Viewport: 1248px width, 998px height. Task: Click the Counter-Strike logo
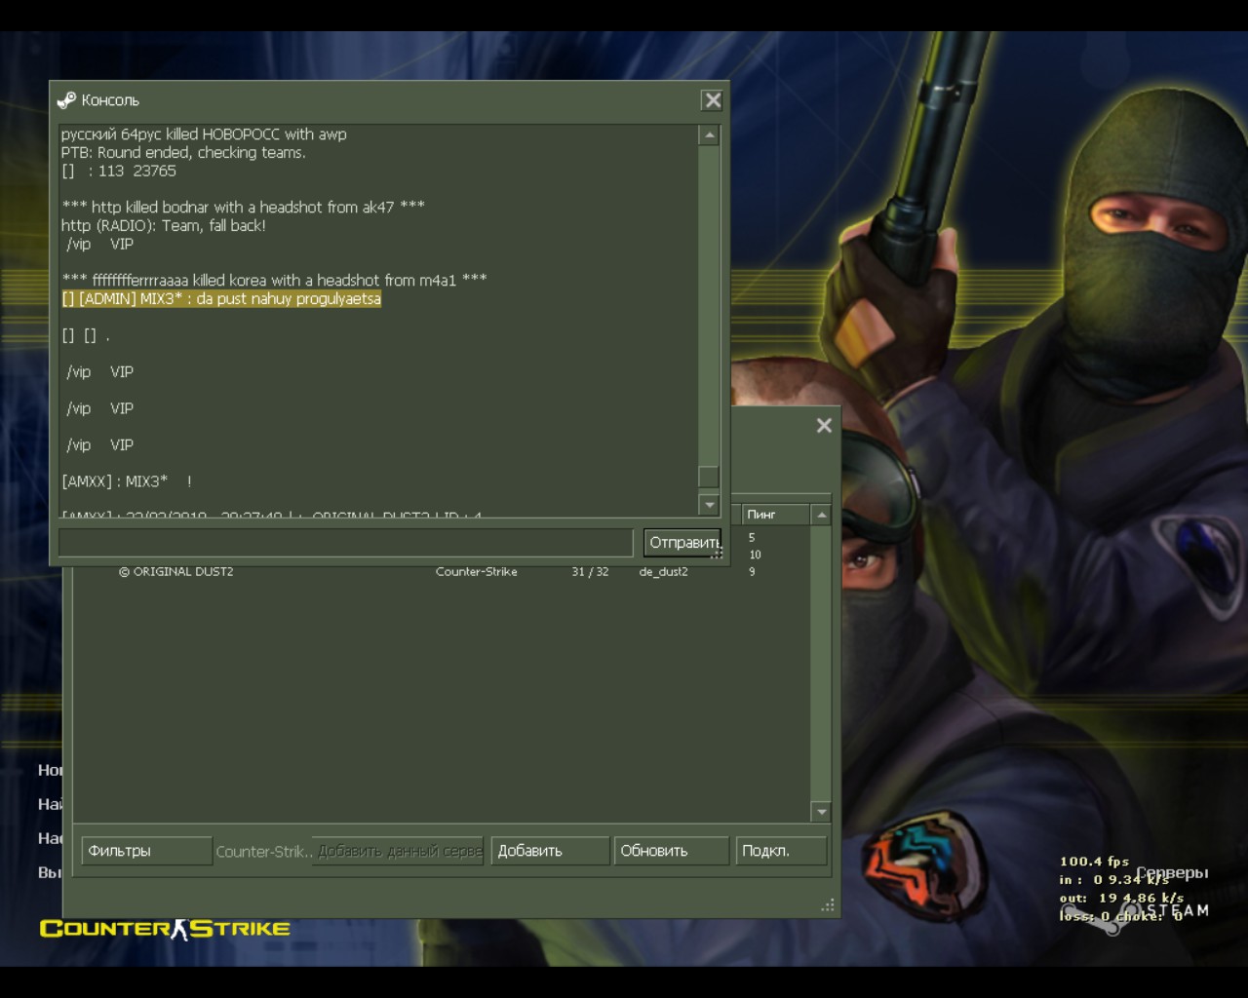[x=165, y=929]
